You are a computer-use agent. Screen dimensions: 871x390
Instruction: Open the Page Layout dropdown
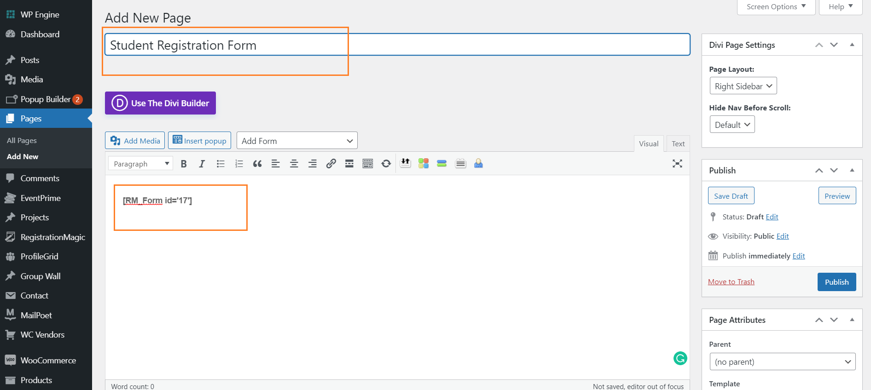743,86
